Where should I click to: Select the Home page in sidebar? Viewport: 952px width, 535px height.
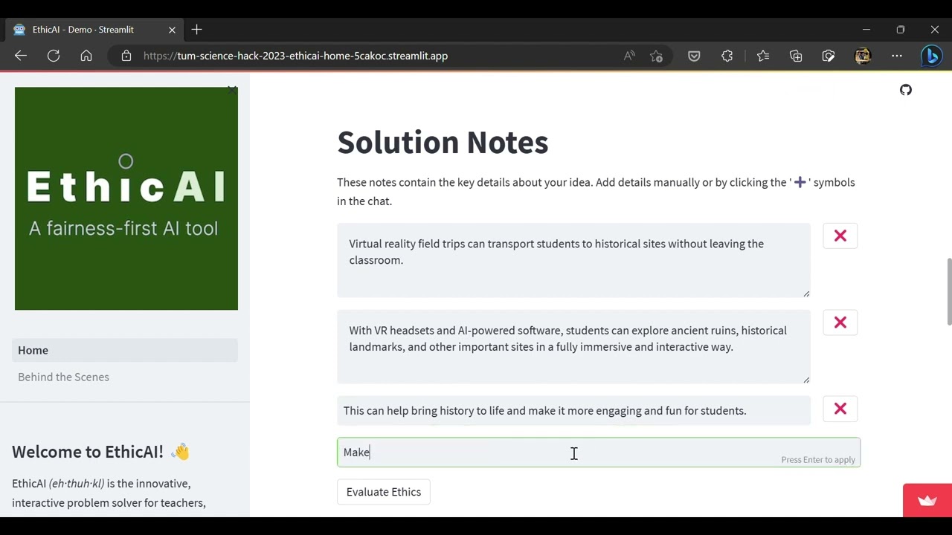[125, 350]
